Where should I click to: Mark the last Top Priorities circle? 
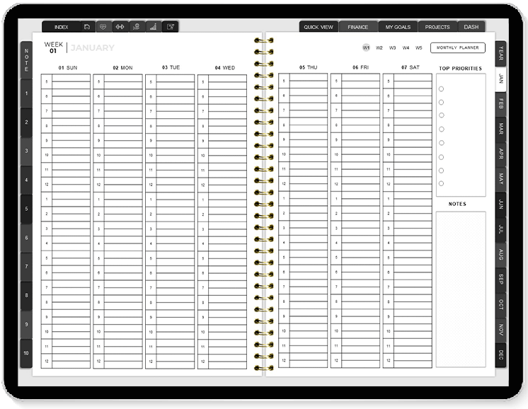[x=442, y=183]
